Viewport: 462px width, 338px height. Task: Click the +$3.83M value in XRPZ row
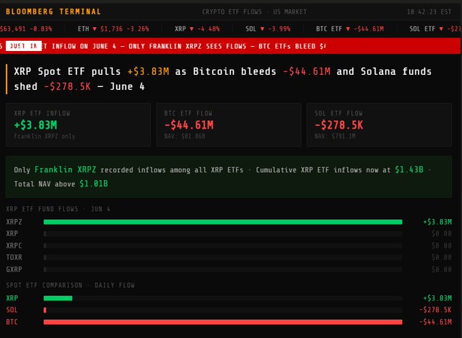[x=438, y=222]
